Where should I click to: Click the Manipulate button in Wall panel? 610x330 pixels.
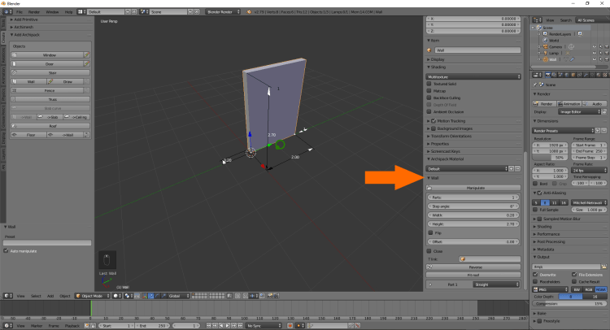point(473,188)
